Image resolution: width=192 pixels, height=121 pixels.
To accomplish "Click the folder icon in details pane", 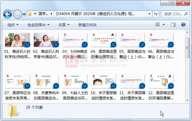I will point(13,111).
